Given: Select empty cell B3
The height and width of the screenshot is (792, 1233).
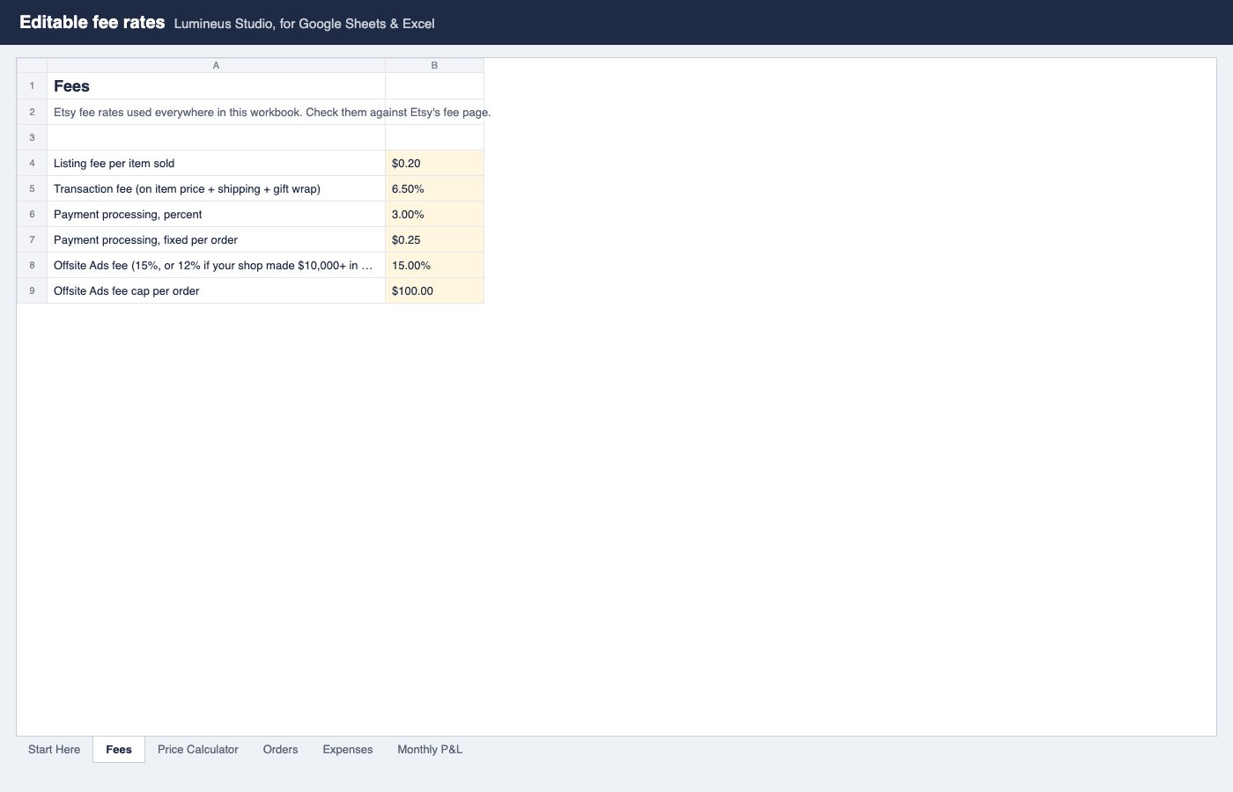Looking at the screenshot, I should tap(434, 138).
